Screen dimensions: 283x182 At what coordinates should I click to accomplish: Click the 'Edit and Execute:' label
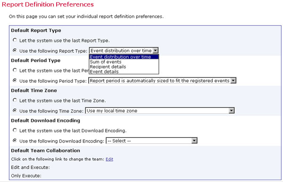pyautogui.click(x=30, y=167)
